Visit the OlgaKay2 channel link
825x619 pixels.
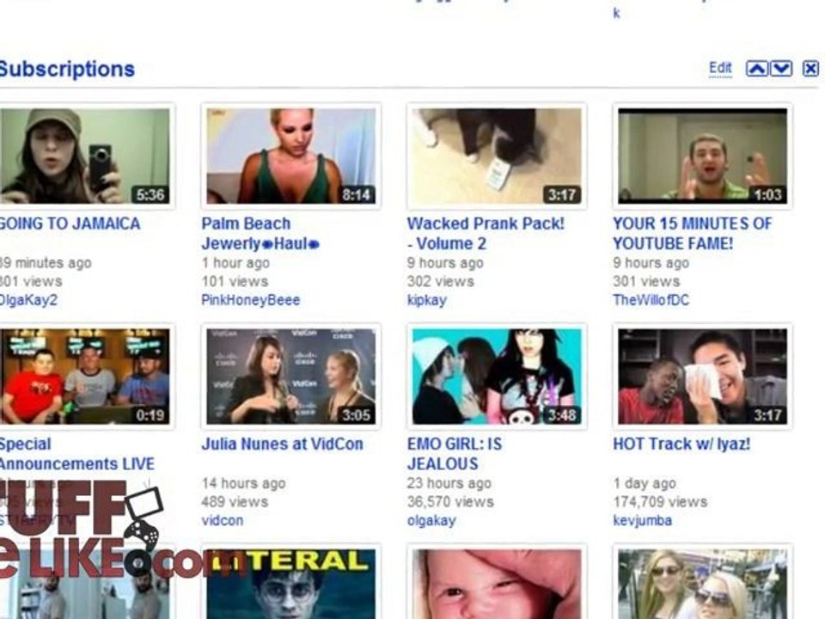(28, 300)
